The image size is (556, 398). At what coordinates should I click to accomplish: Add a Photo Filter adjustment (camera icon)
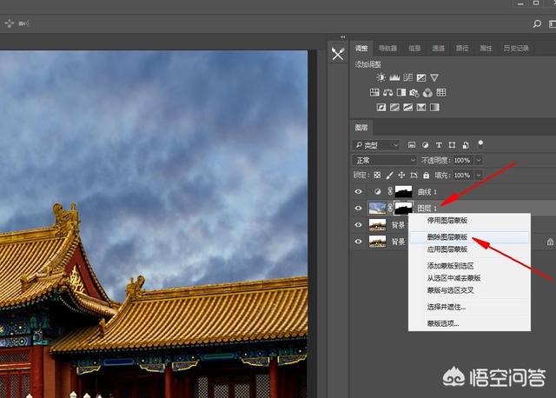(x=414, y=93)
